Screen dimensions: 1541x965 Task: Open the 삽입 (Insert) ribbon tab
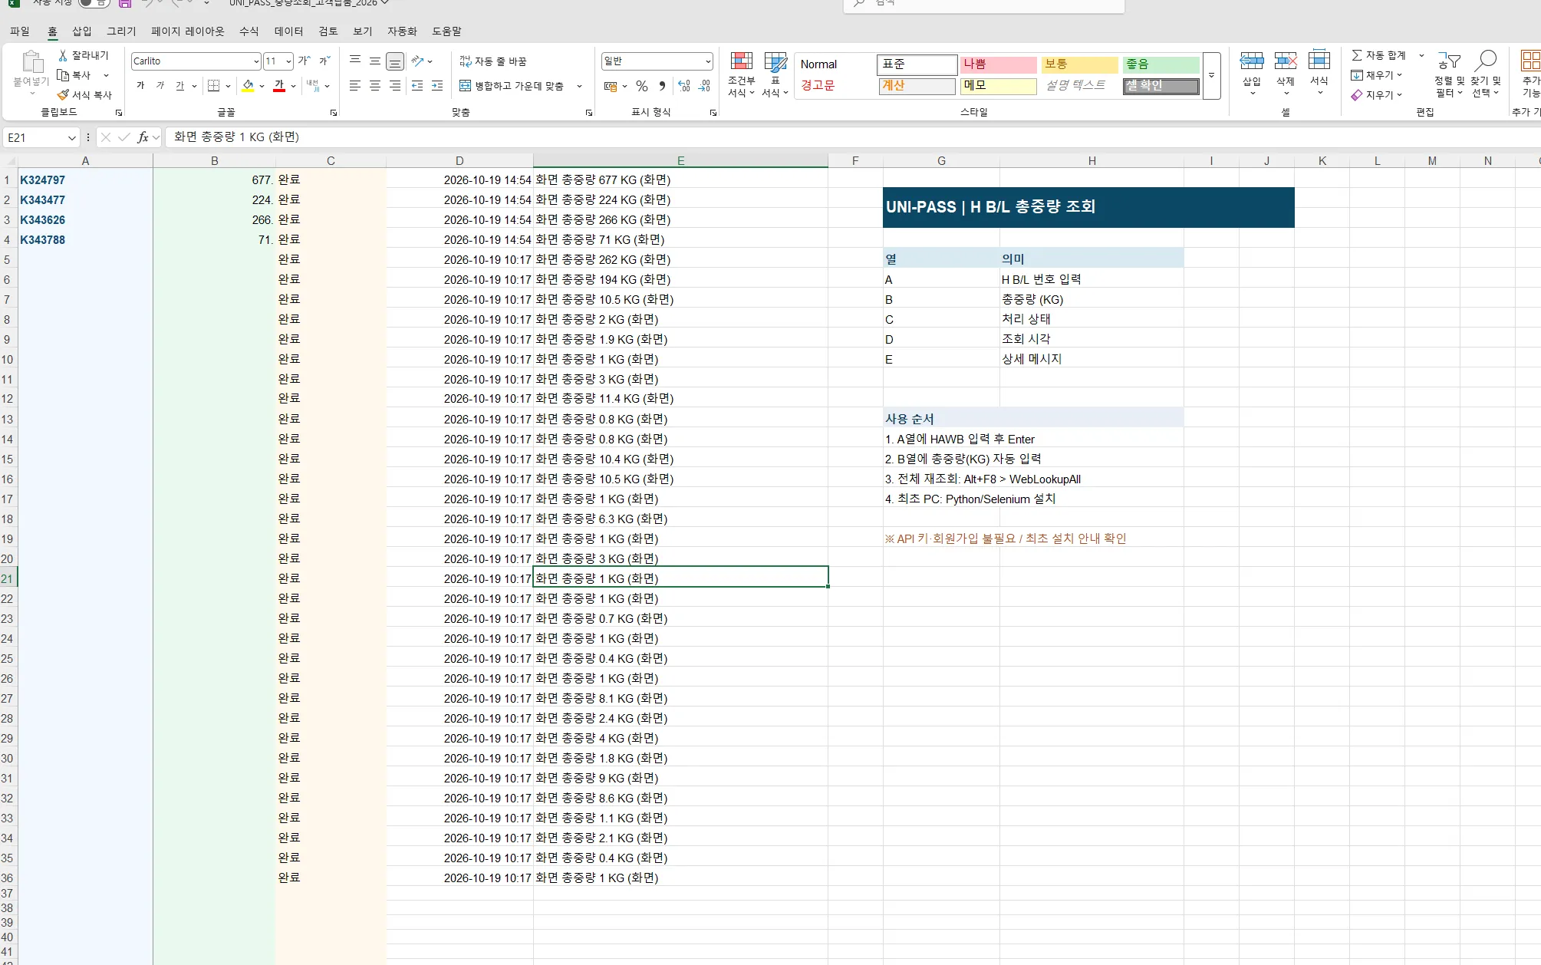(x=82, y=31)
